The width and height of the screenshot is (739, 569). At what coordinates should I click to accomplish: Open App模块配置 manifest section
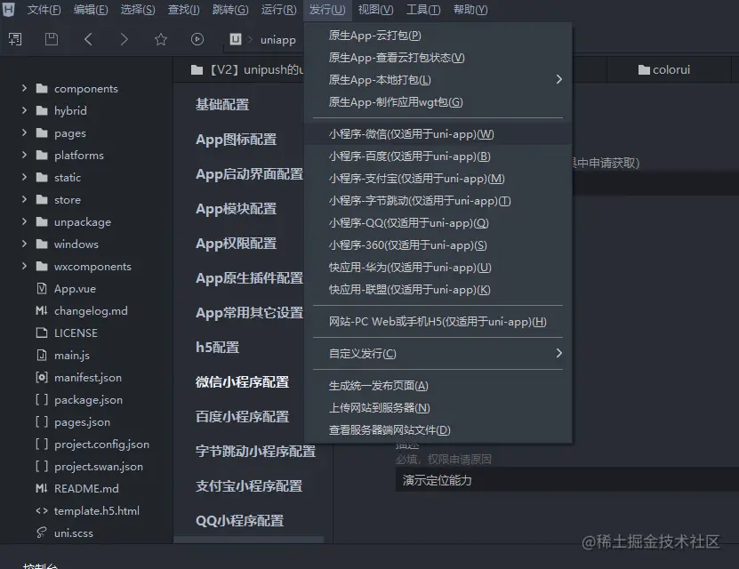coord(237,209)
